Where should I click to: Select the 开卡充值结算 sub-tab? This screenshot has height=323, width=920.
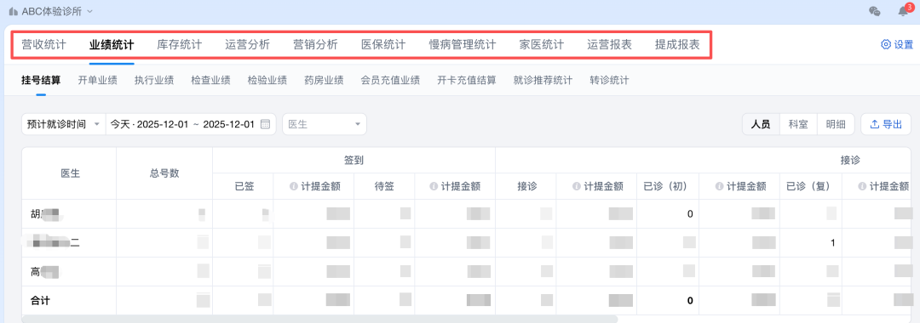pyautogui.click(x=467, y=81)
